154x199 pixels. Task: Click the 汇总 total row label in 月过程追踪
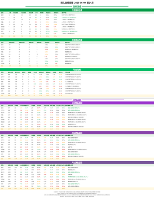point(2,189)
